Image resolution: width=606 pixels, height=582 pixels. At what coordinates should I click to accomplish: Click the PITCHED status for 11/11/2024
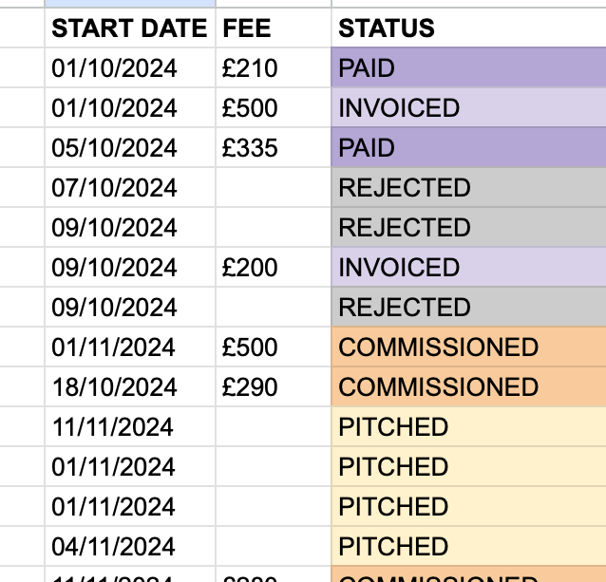(469, 426)
